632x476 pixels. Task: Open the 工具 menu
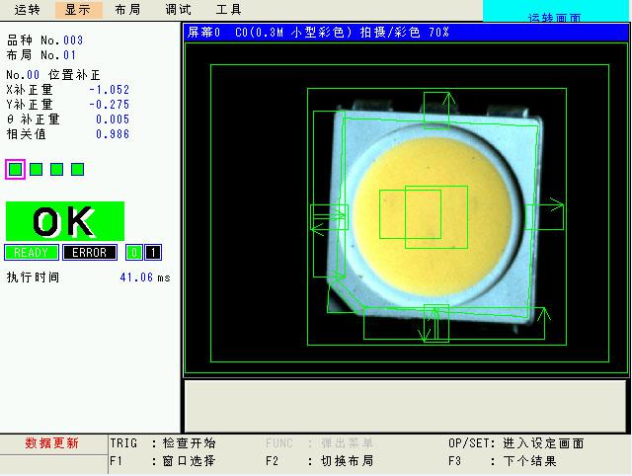(228, 10)
